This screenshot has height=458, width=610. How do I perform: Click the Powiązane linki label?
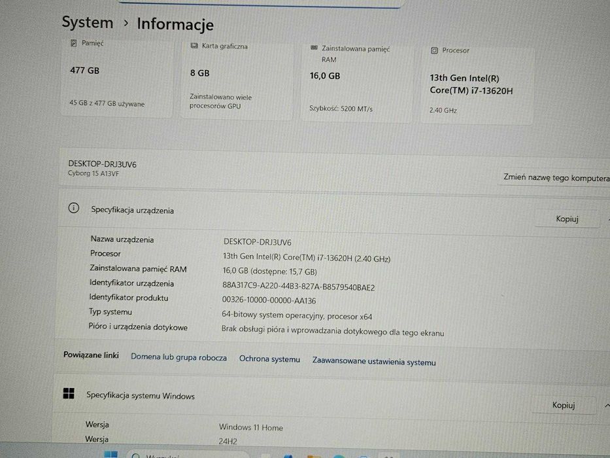tap(91, 355)
